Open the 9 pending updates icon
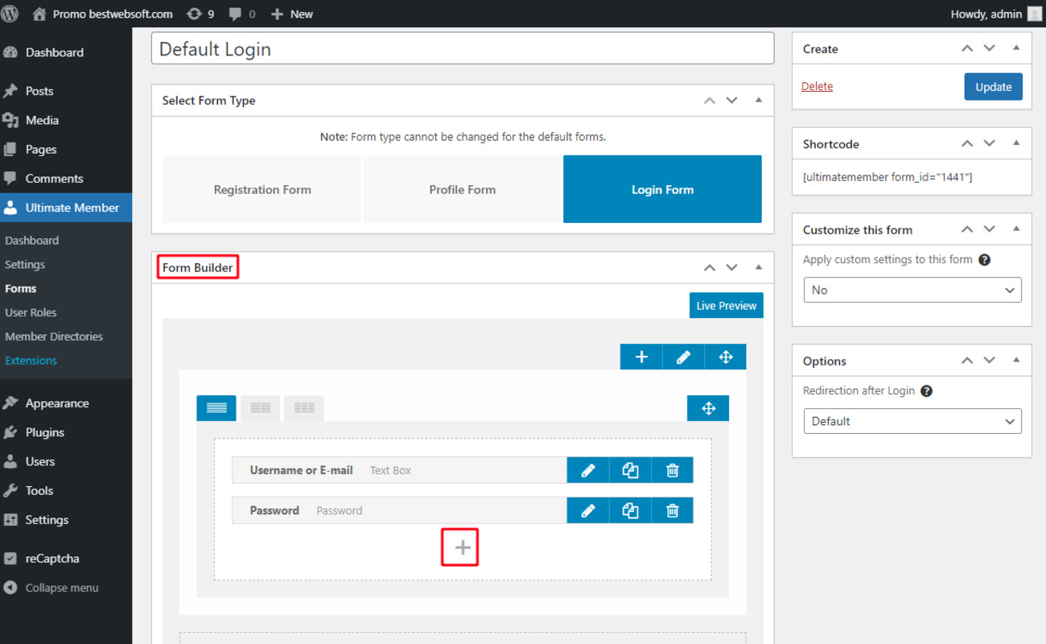Image resolution: width=1046 pixels, height=644 pixels. (200, 14)
